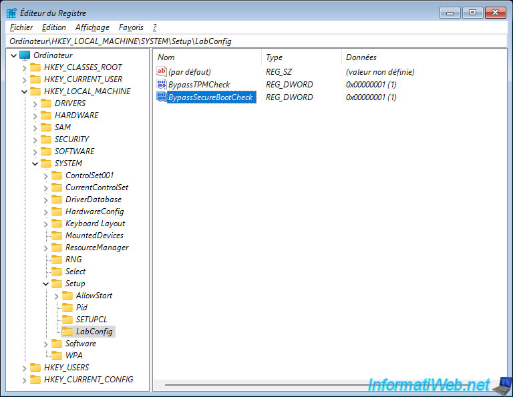The image size is (513, 397).
Task: Click the Pid folder icon
Action: 67,308
